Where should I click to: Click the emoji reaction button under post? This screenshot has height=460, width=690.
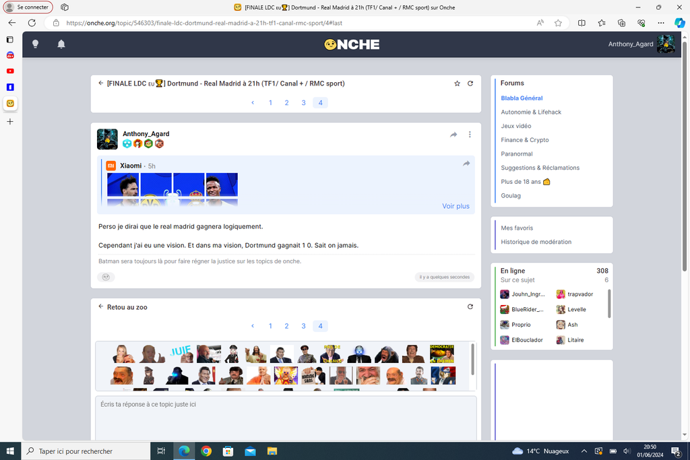105,277
